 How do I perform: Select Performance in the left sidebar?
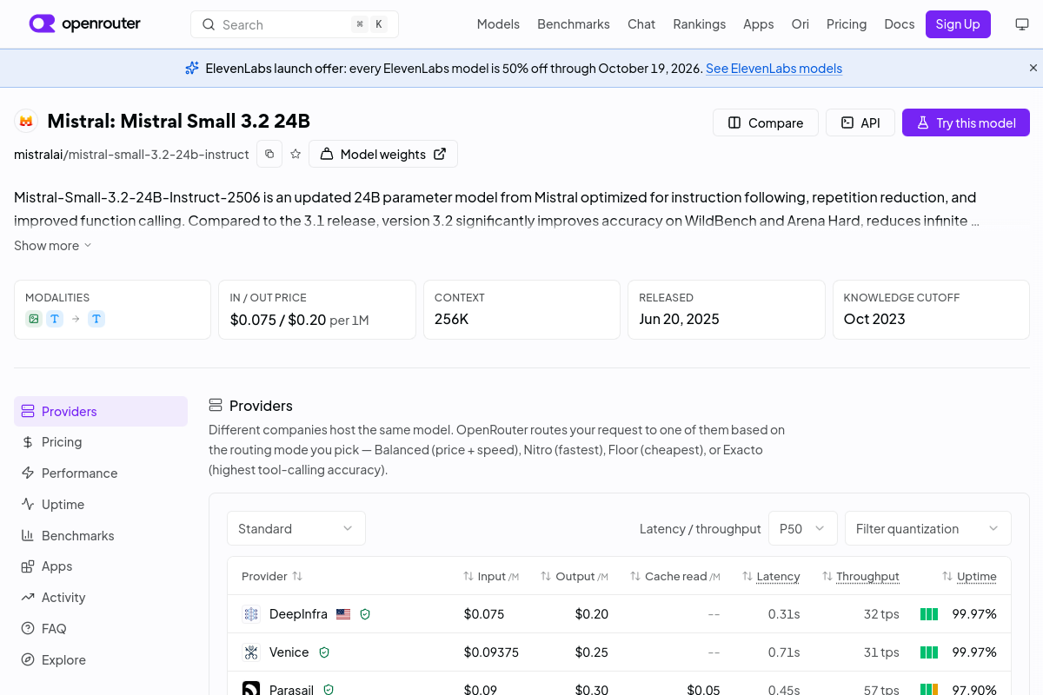tap(101, 473)
